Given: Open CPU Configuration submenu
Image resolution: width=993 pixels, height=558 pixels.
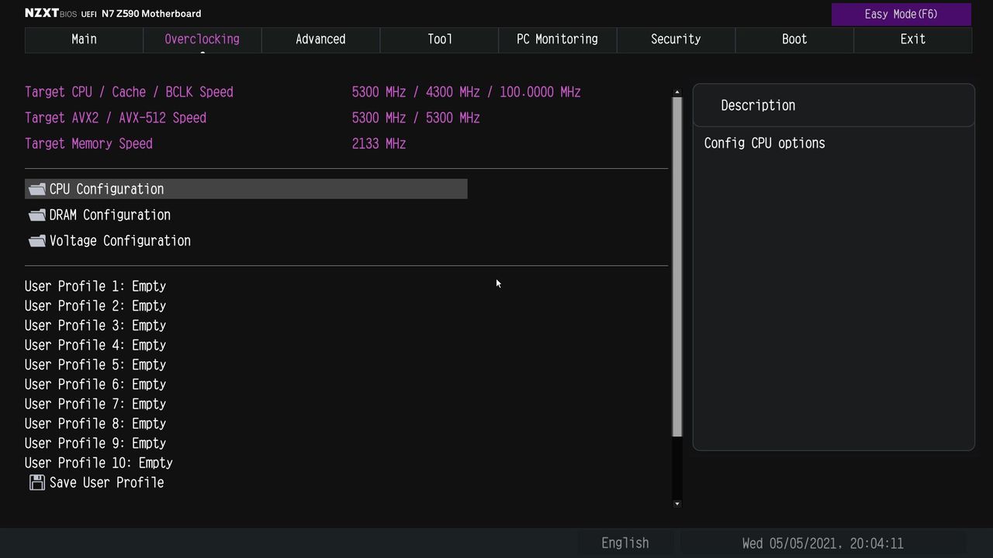Looking at the screenshot, I should [246, 189].
